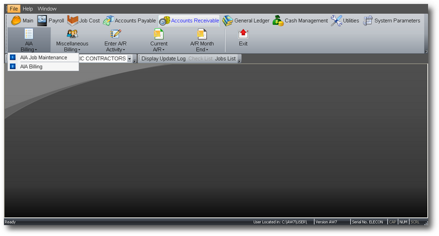Expand the ribbon options chevron at right edge
This screenshot has width=439, height=236.
pos(426,52)
